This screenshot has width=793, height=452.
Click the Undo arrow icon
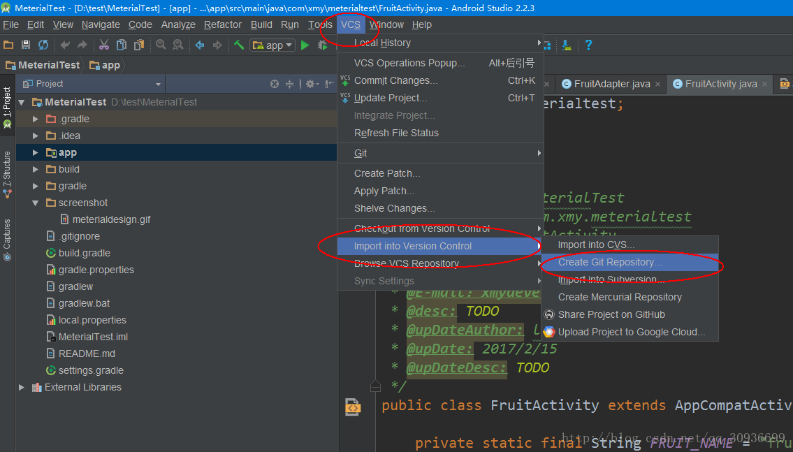click(x=65, y=45)
